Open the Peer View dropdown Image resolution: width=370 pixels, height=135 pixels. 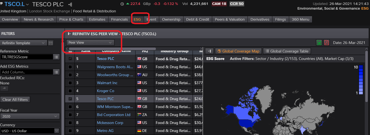[90, 43]
